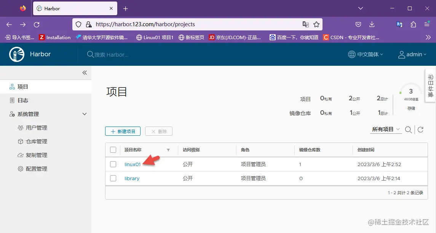
Task: Open the Installation bookmark
Action: 55,38
